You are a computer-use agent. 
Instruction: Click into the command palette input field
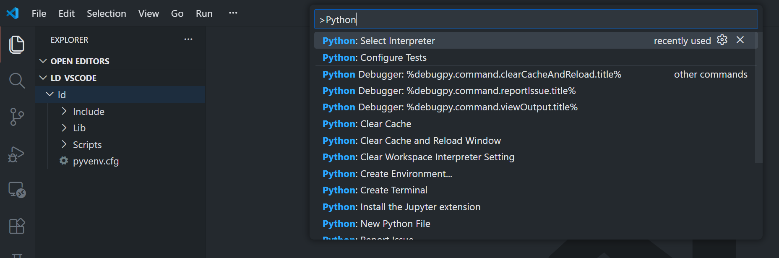(536, 20)
